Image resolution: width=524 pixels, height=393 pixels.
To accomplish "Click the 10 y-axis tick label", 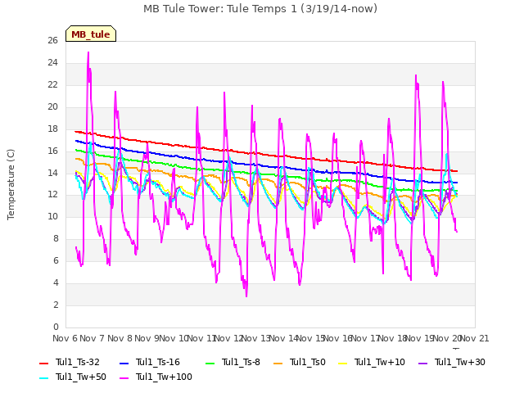I will pos(52,217).
